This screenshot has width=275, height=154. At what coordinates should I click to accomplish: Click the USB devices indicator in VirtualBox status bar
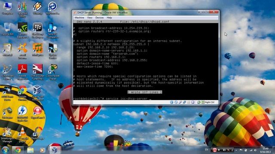180,102
